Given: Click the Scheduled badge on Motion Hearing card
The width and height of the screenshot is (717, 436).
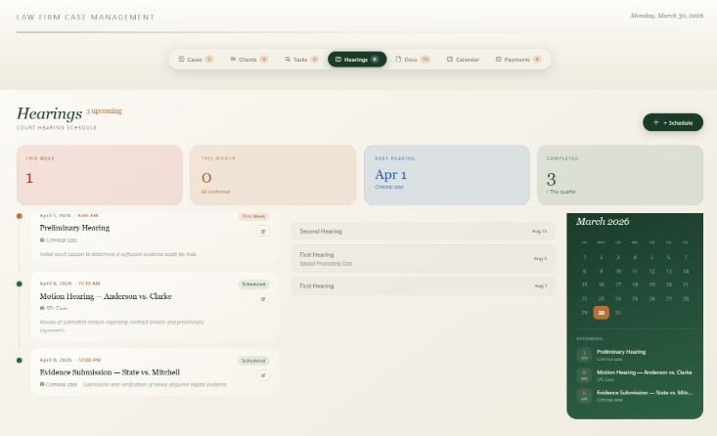Looking at the screenshot, I should [x=253, y=284].
